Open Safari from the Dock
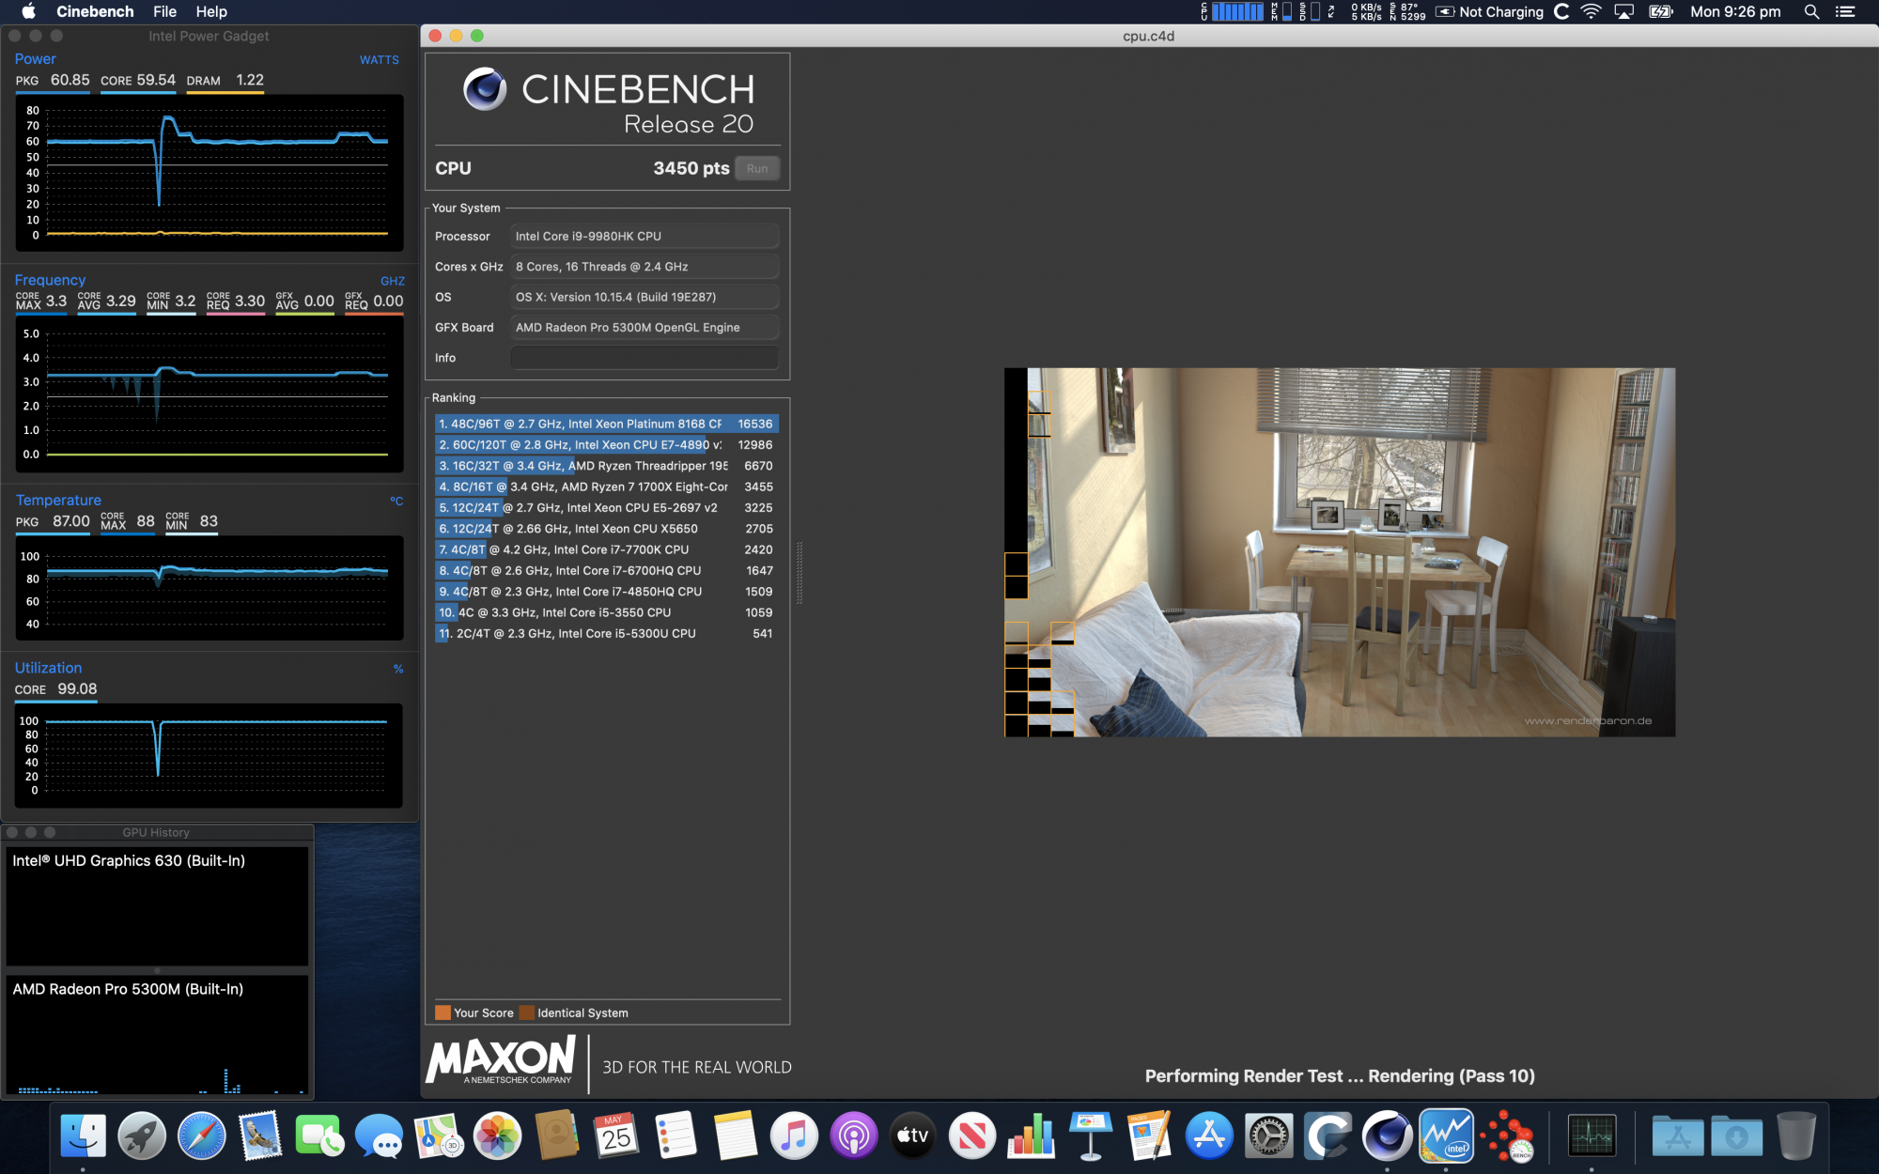Screen dimensions: 1879x1174 click(201, 1135)
